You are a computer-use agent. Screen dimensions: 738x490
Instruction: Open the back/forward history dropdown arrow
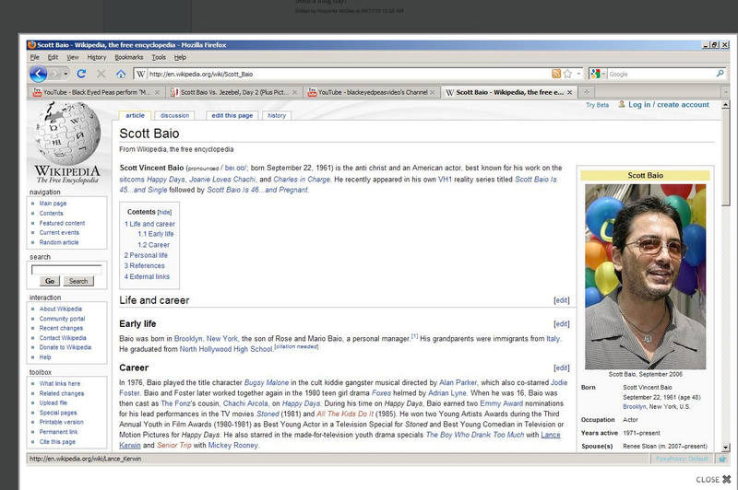65,74
